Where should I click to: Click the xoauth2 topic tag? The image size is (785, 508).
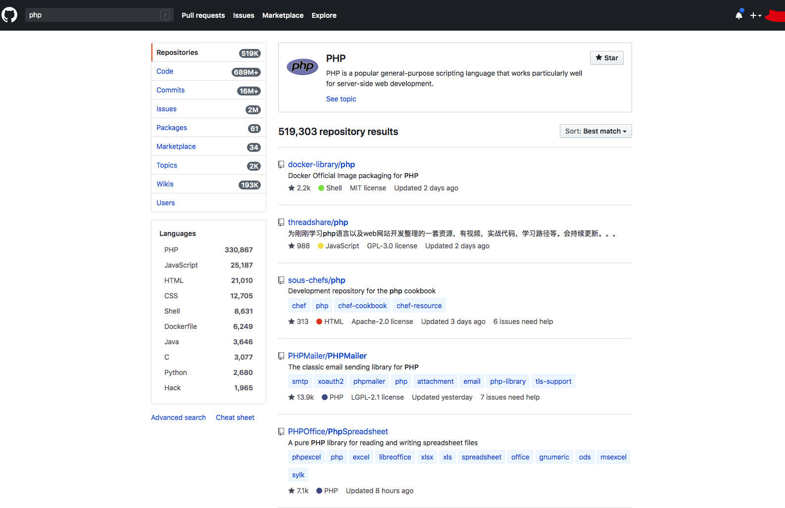coord(331,381)
